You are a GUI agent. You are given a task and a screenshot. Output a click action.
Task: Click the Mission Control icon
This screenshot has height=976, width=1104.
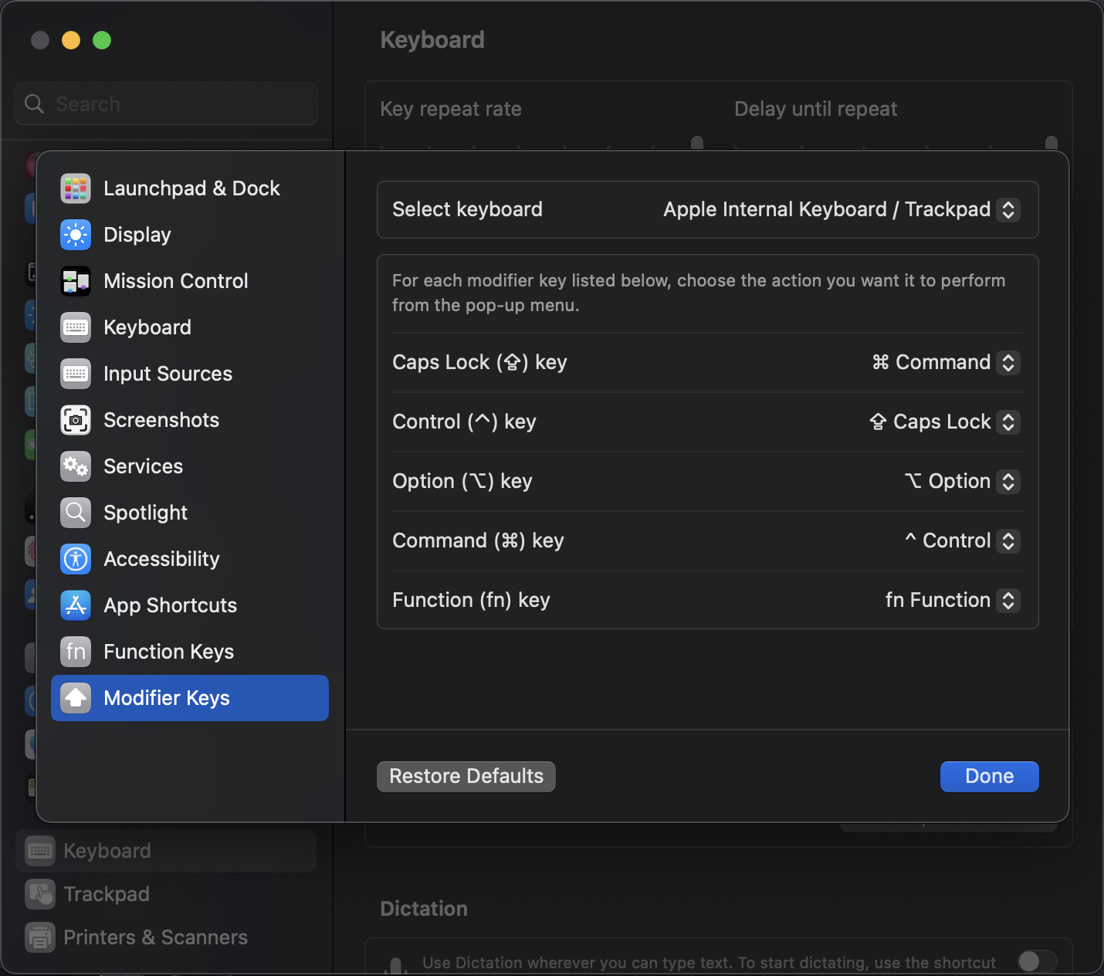pyautogui.click(x=76, y=281)
